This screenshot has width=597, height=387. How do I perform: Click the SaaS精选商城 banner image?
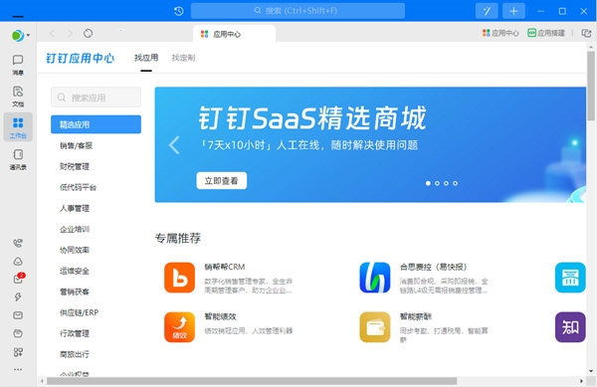[x=370, y=144]
